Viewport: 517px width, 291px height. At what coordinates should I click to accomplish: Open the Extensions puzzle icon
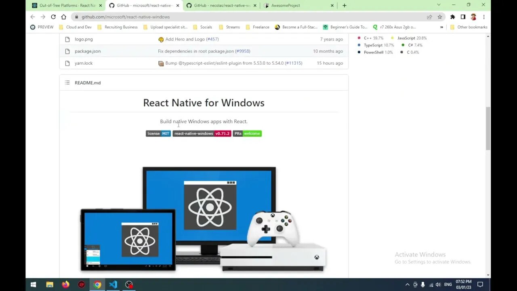[453, 17]
